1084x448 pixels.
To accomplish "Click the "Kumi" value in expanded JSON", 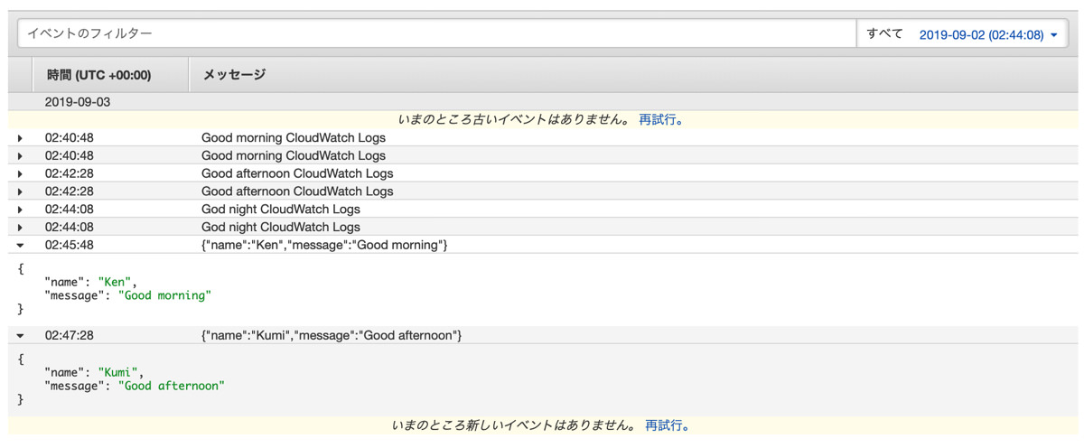I will [x=119, y=372].
